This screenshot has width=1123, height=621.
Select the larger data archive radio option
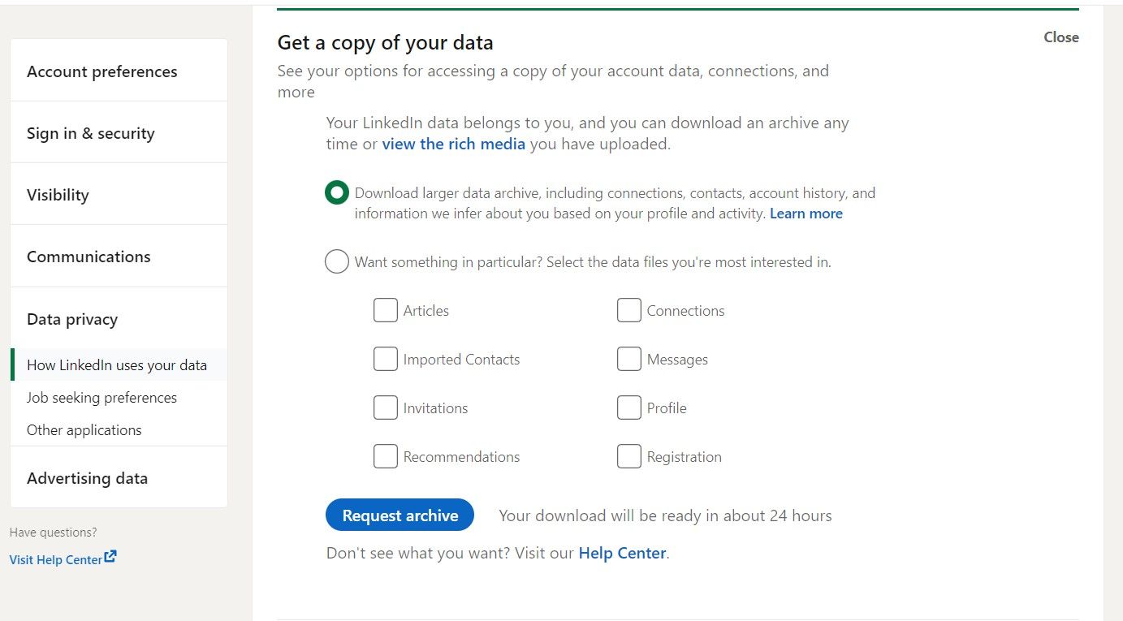337,193
